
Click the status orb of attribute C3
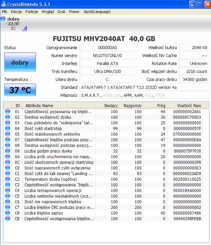(8, 185)
